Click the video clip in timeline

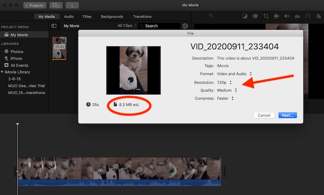coord(120,168)
